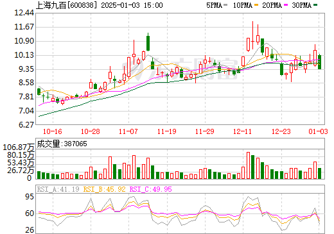
Task: Click the 106.87万 volume axis label
Action: point(19,147)
